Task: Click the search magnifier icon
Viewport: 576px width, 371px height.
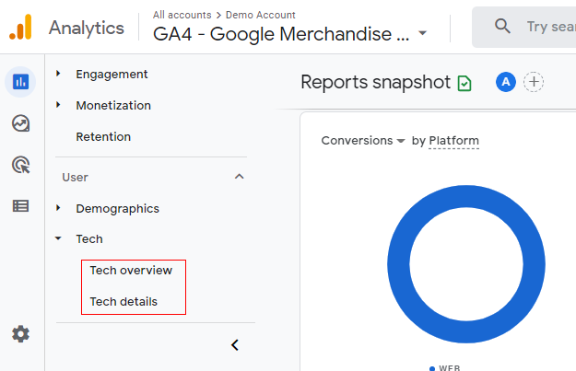Action: click(x=502, y=27)
